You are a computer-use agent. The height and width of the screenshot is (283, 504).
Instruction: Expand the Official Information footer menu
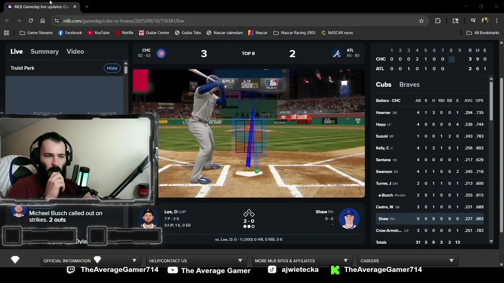(x=90, y=261)
